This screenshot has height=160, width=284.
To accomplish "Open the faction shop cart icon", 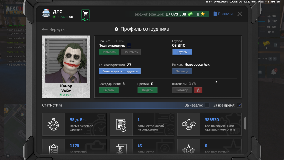I will click(85, 14).
